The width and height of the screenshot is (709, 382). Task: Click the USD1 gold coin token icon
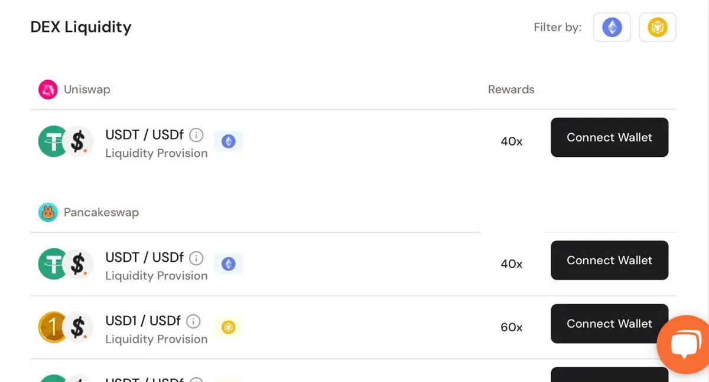point(53,327)
